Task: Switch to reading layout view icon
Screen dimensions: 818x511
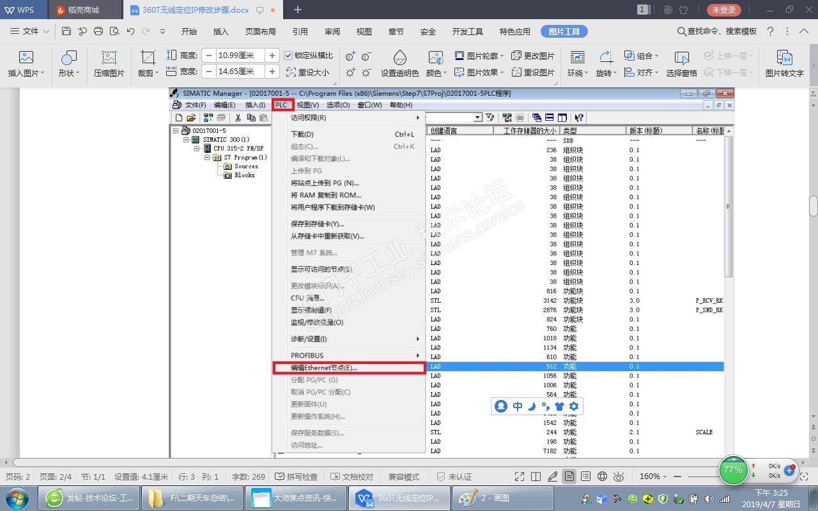Action: click(536, 477)
